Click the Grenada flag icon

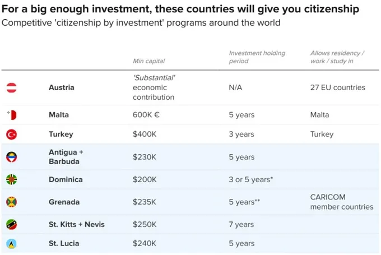click(11, 202)
